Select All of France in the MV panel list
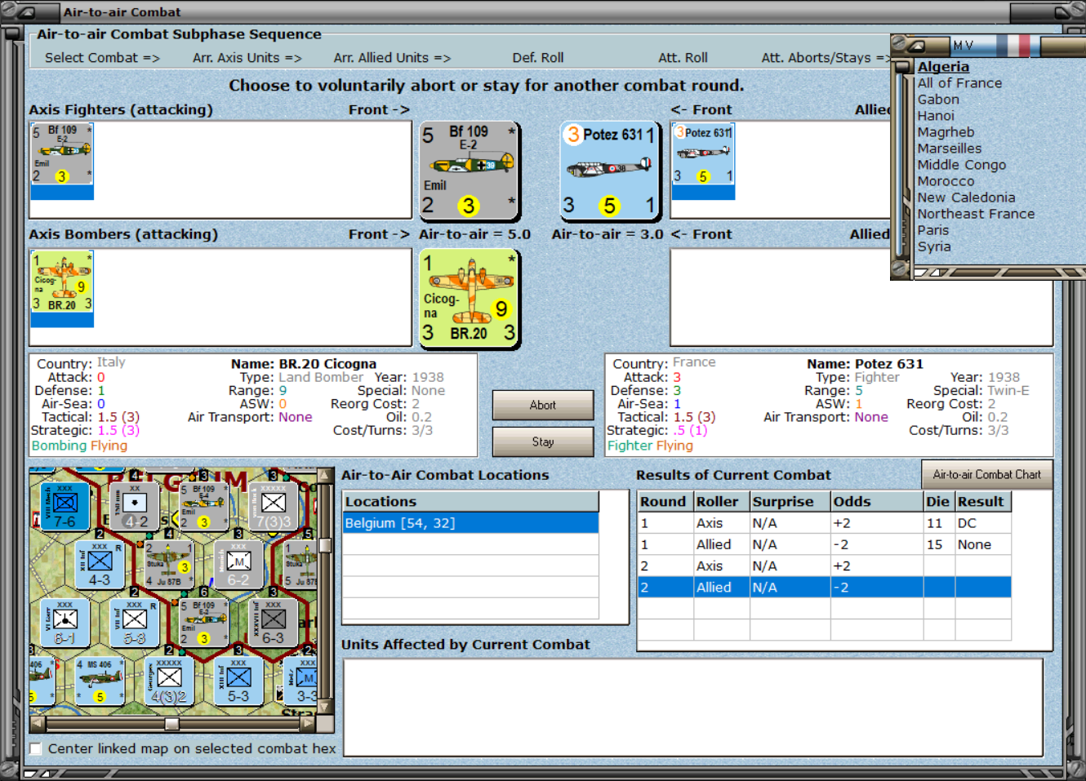This screenshot has height=781, width=1086. click(959, 83)
